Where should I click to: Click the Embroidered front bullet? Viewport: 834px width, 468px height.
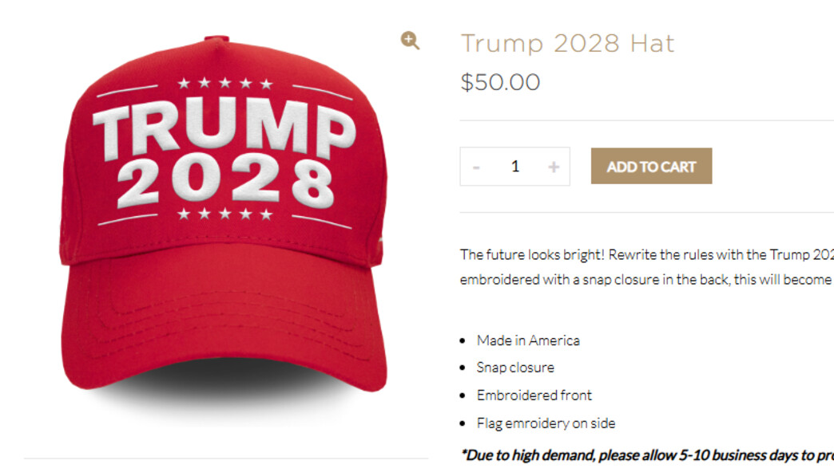click(x=534, y=395)
